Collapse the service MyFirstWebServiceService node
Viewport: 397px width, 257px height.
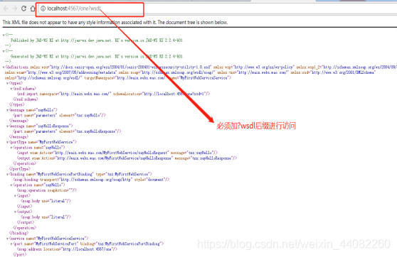7,239
